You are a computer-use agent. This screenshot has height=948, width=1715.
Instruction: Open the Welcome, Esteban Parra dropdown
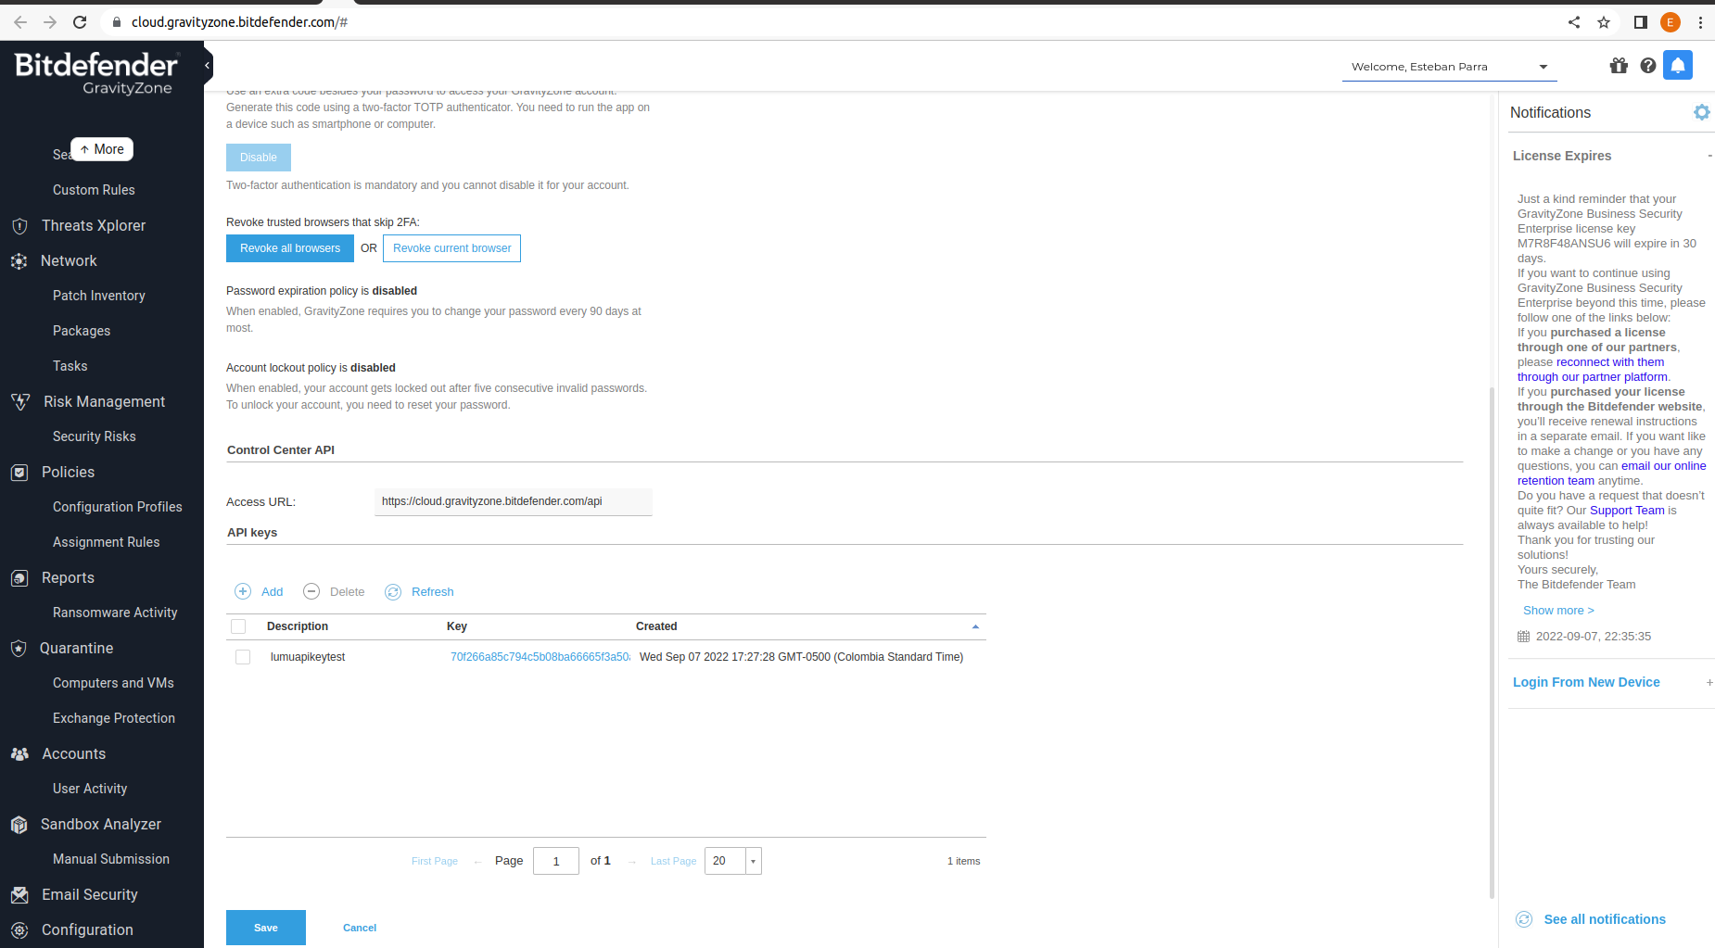click(x=1448, y=67)
